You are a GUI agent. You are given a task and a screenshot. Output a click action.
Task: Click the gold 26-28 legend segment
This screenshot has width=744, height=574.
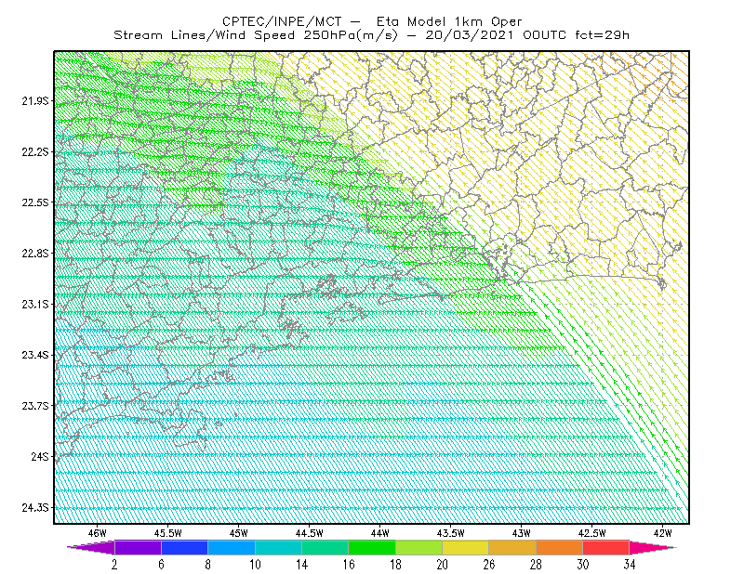click(512, 547)
